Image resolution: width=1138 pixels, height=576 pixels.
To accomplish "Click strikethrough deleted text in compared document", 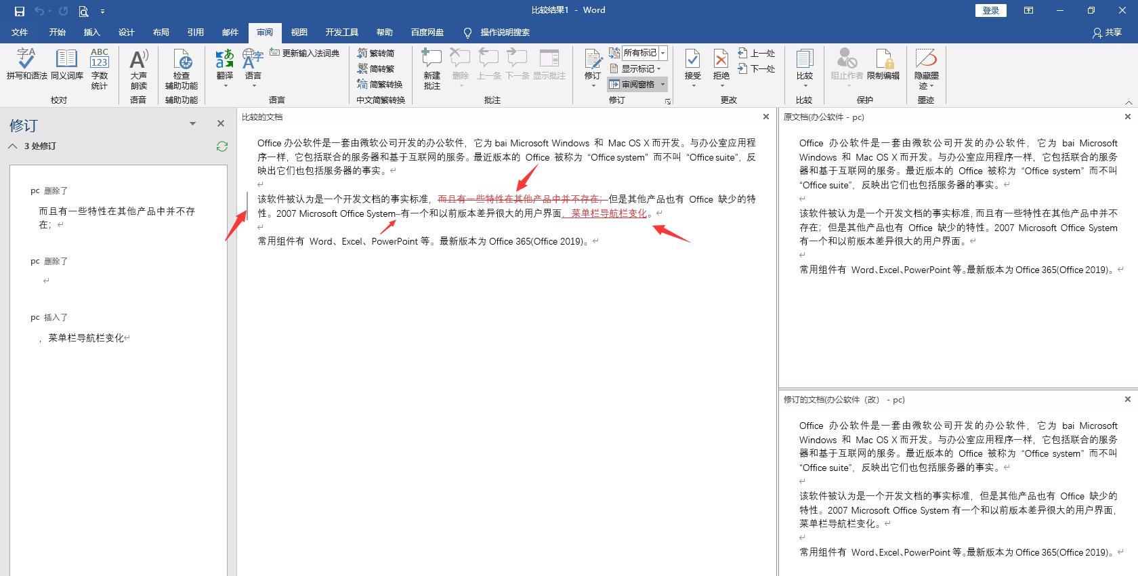I will (x=522, y=199).
